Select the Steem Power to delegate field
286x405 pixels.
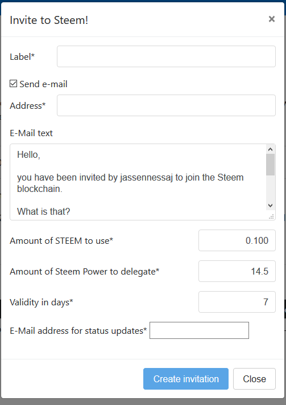click(x=237, y=271)
